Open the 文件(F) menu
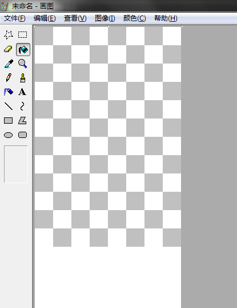This screenshot has height=308, width=237. pos(15,18)
